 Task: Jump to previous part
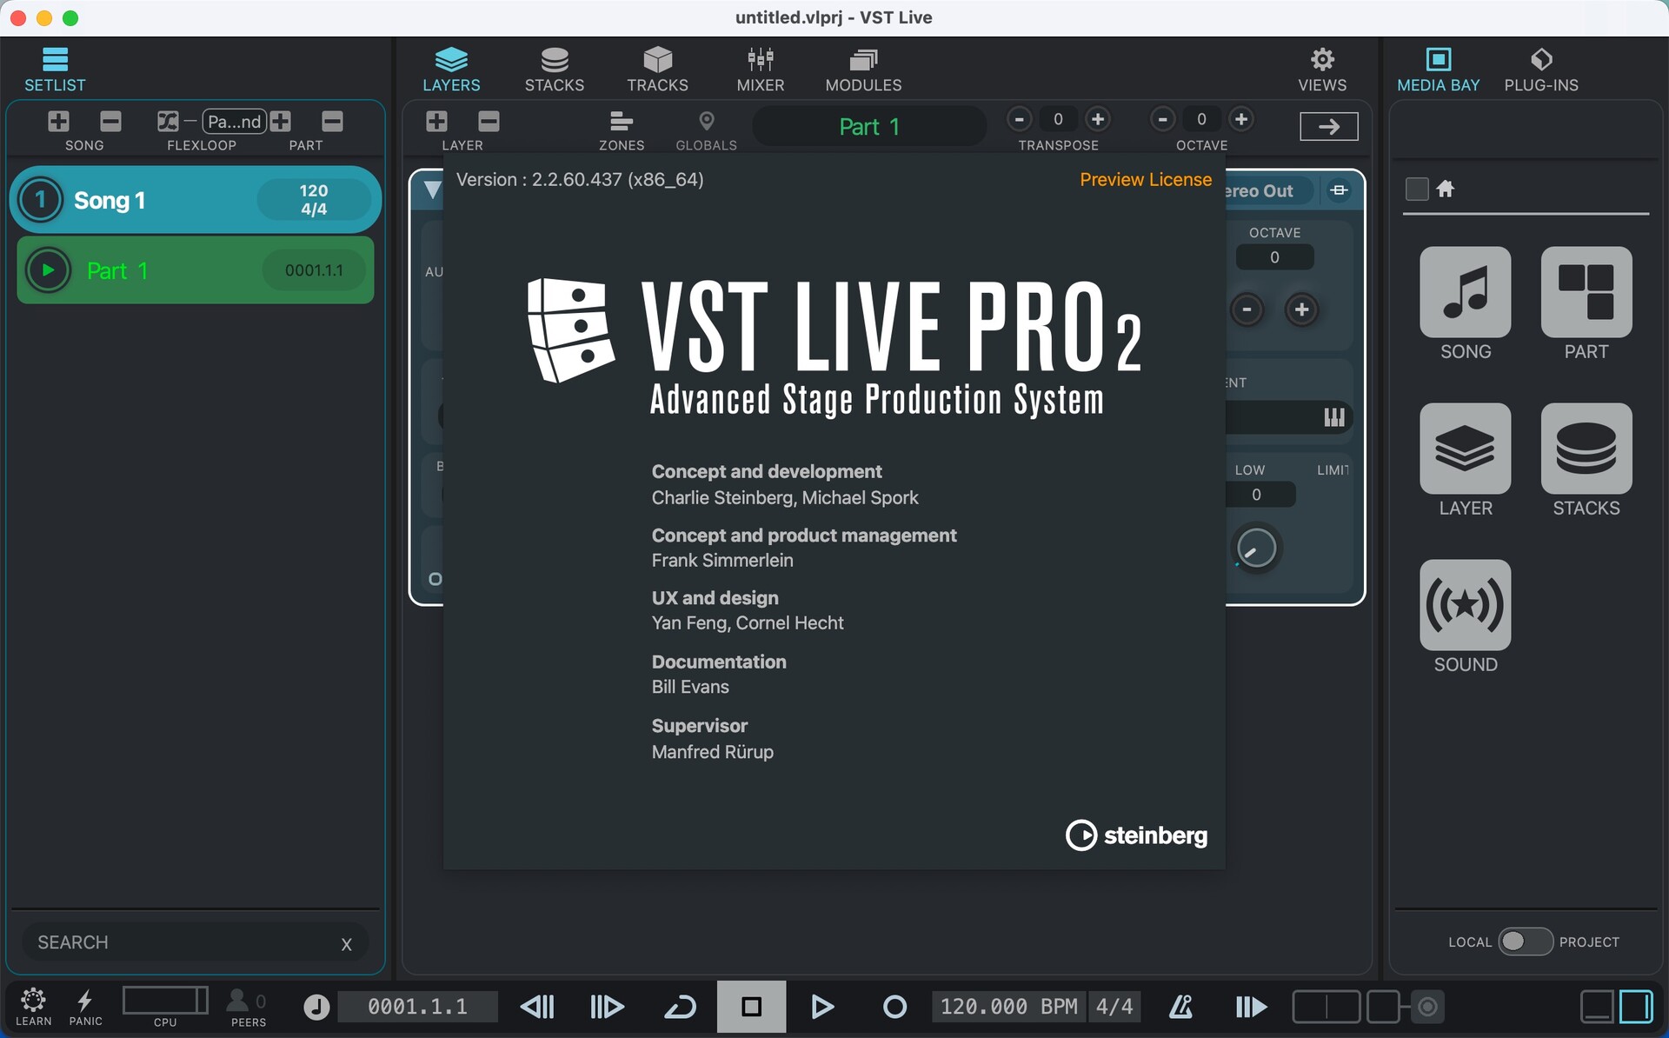pyautogui.click(x=536, y=1007)
